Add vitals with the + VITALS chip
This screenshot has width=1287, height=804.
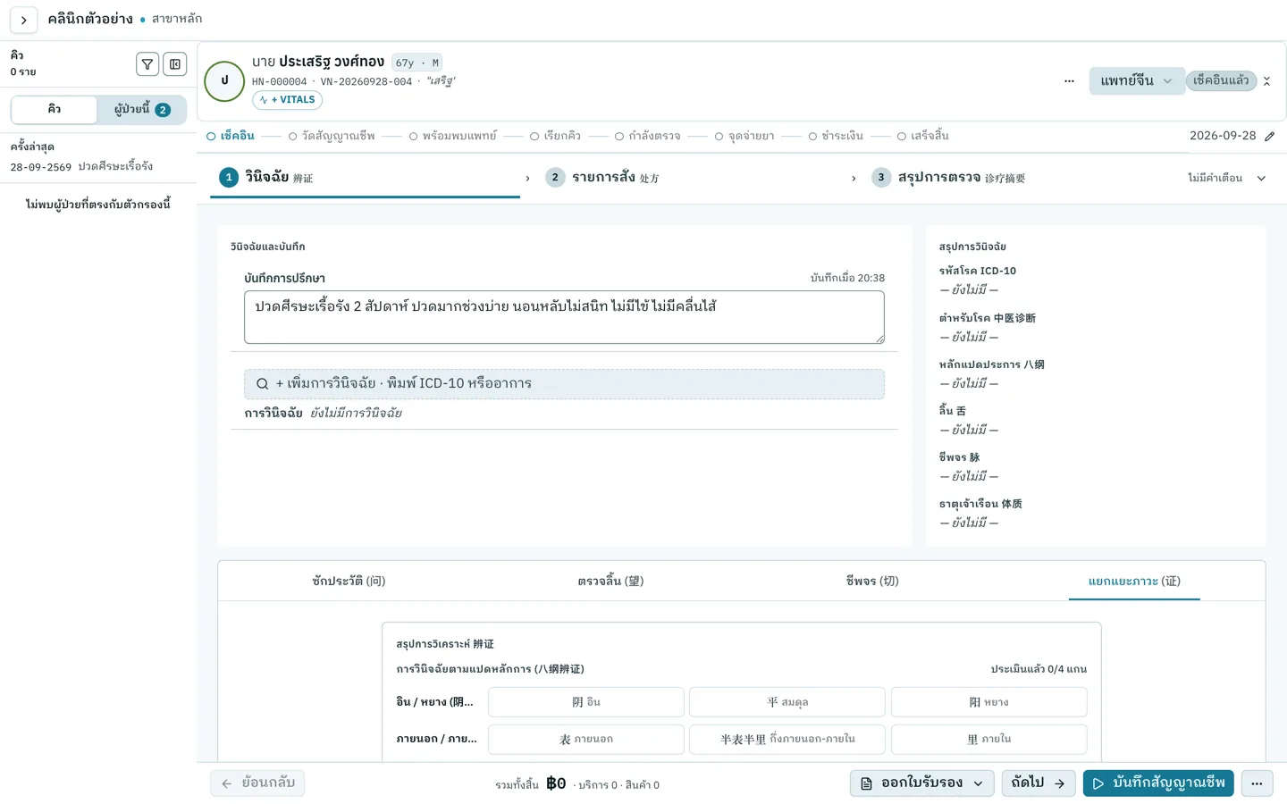point(287,100)
